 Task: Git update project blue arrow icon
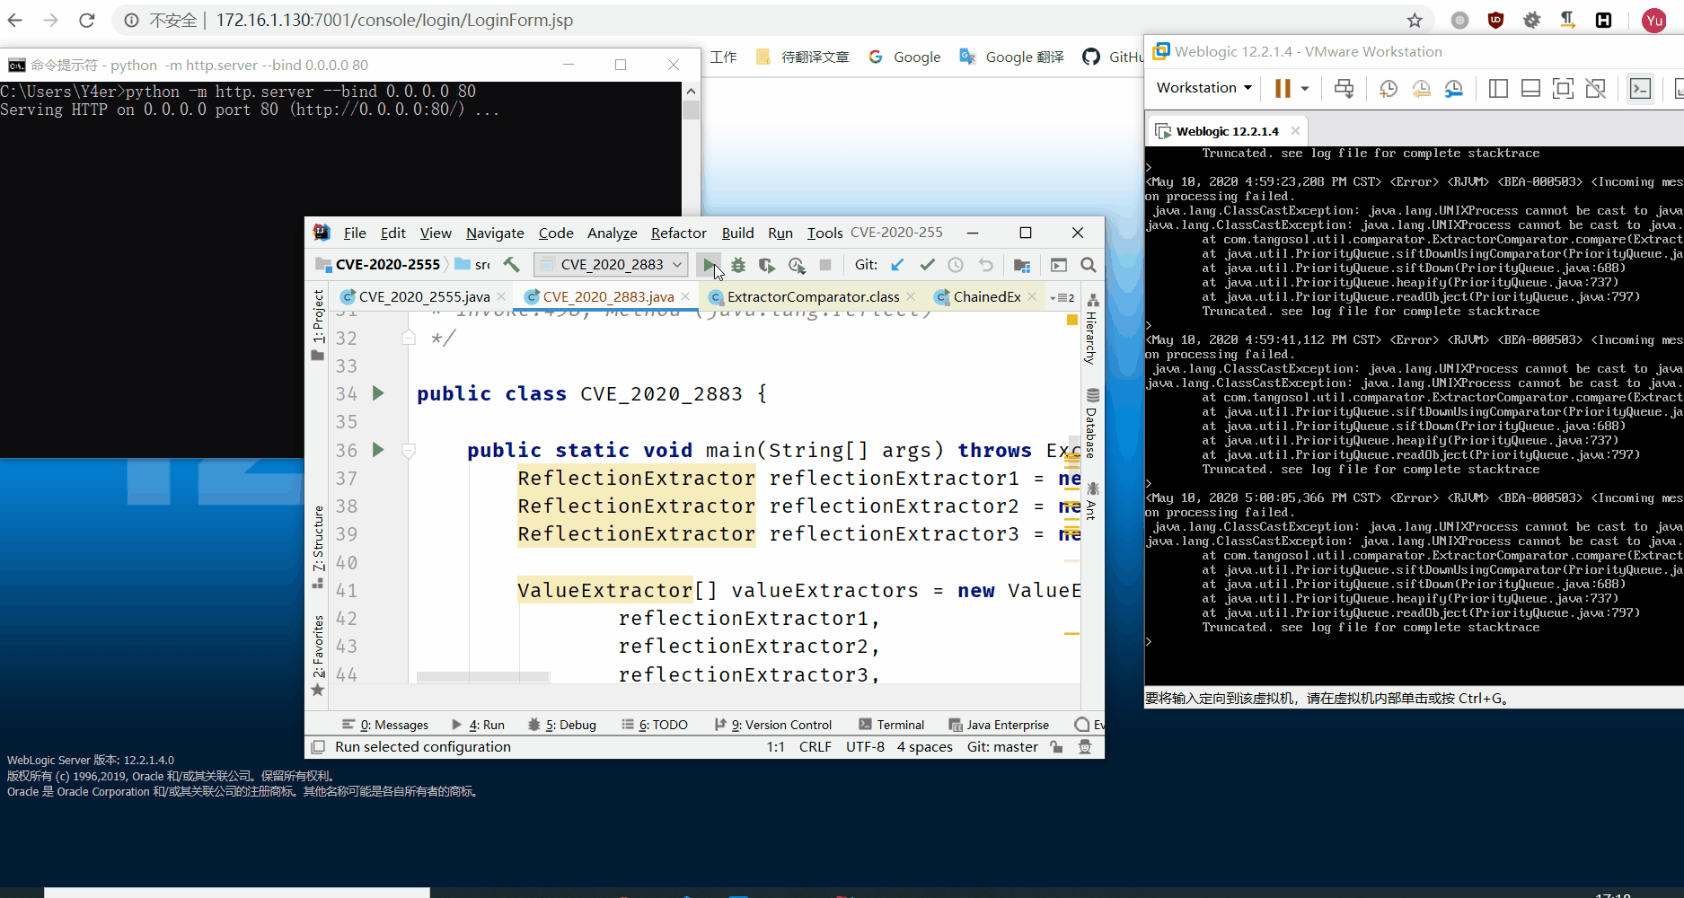pos(897,265)
